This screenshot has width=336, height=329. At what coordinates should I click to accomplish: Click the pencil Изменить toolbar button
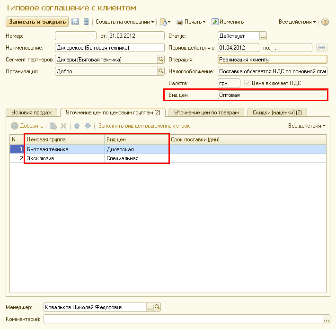[x=228, y=22]
